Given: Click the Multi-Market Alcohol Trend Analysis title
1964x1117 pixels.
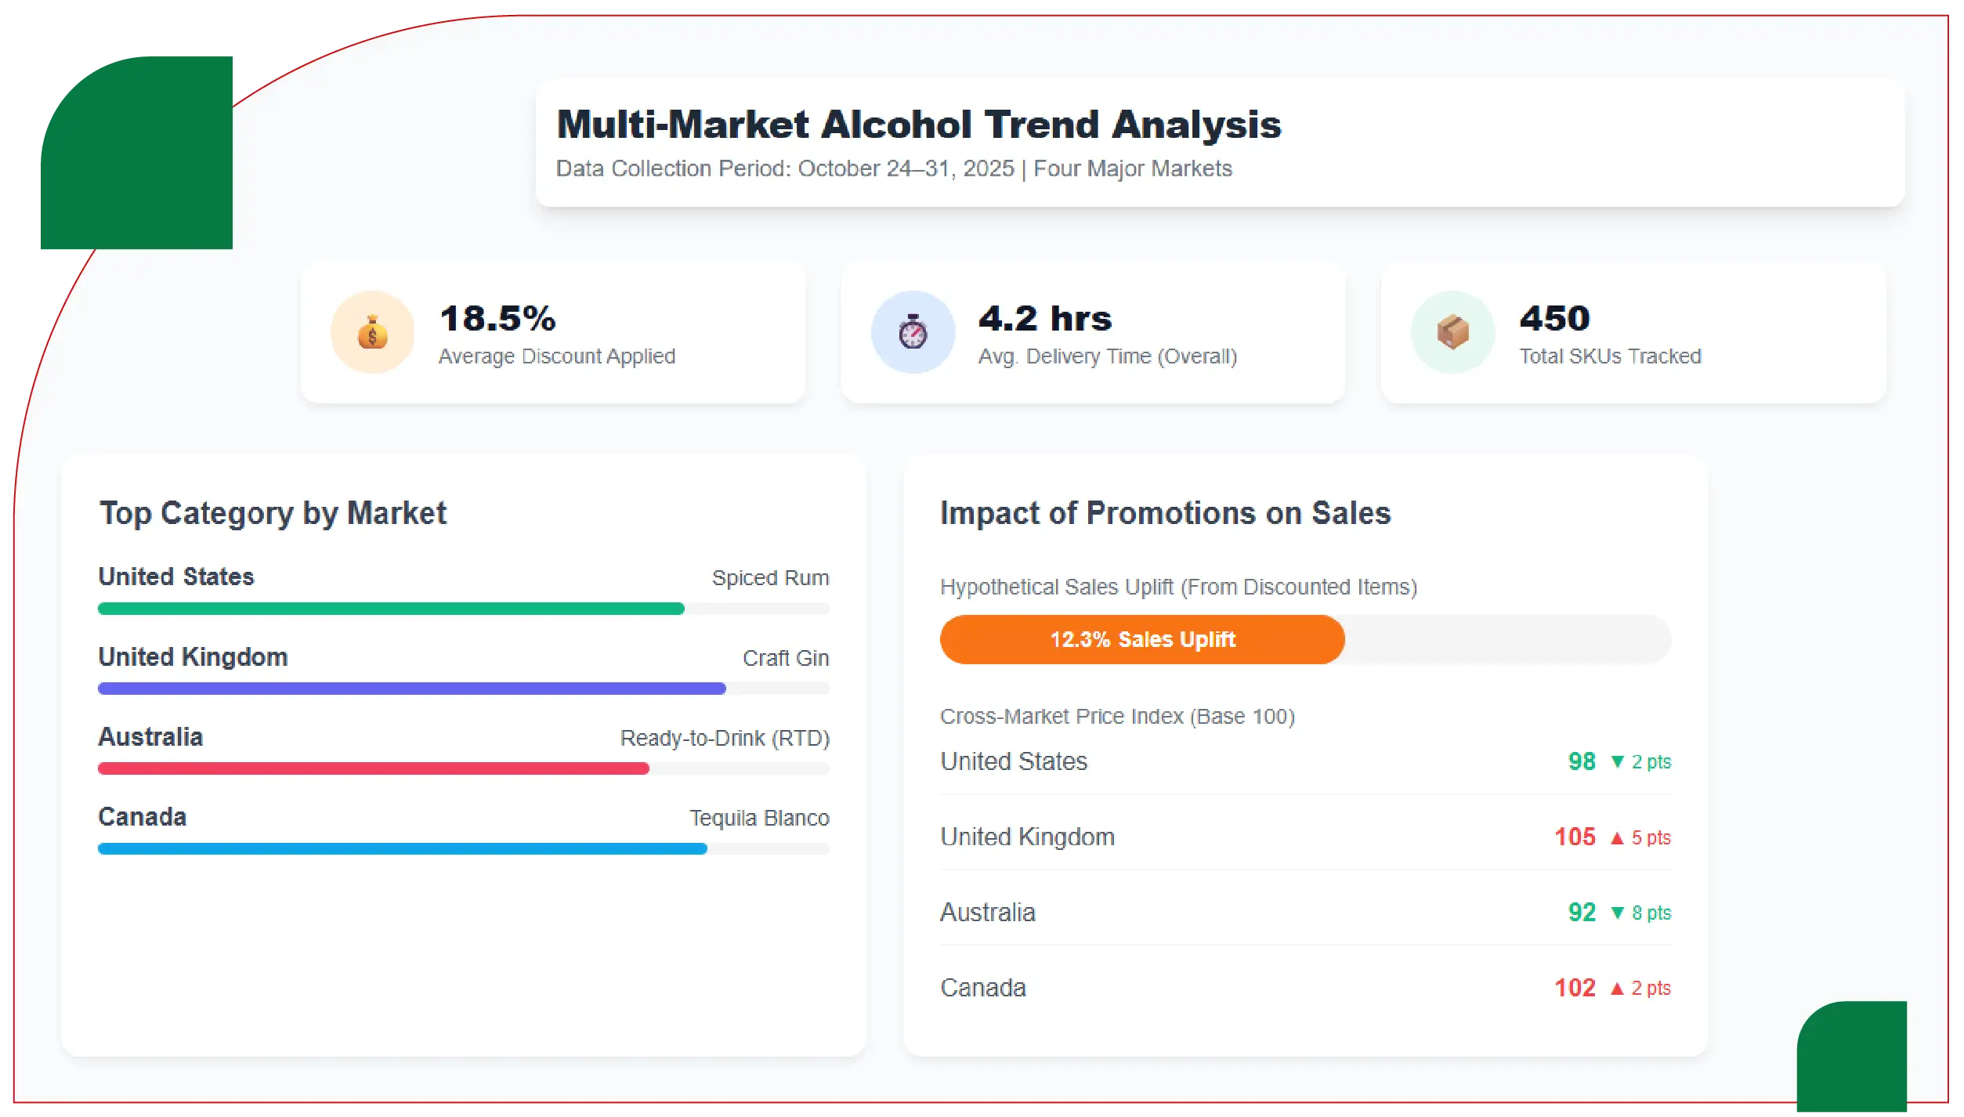Looking at the screenshot, I should click(x=918, y=125).
